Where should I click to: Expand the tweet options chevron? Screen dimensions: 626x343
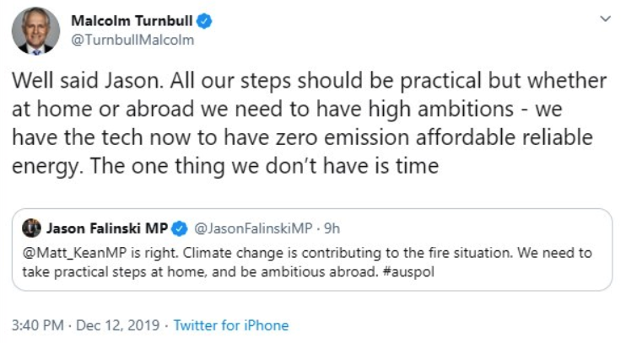pyautogui.click(x=604, y=19)
